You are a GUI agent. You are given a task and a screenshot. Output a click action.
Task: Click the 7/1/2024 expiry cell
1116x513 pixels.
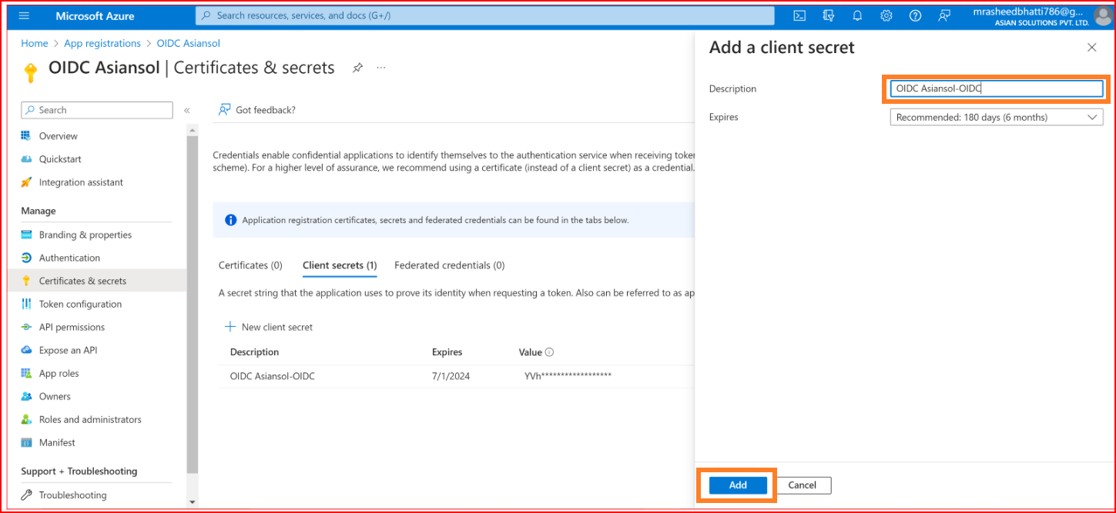pos(451,376)
